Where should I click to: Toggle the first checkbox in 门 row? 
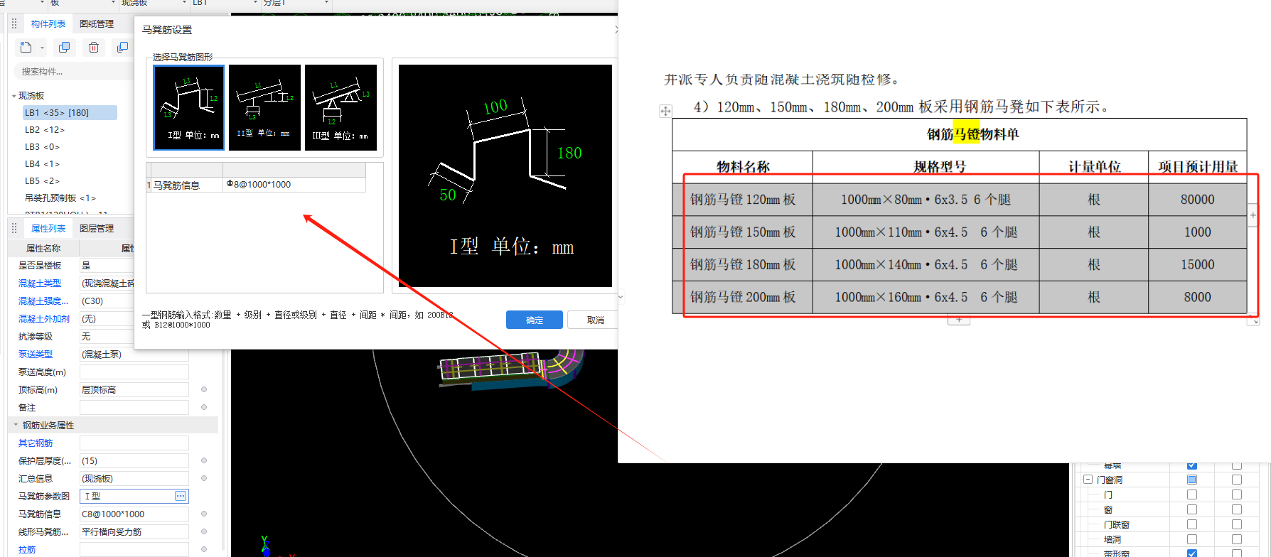tap(1192, 494)
